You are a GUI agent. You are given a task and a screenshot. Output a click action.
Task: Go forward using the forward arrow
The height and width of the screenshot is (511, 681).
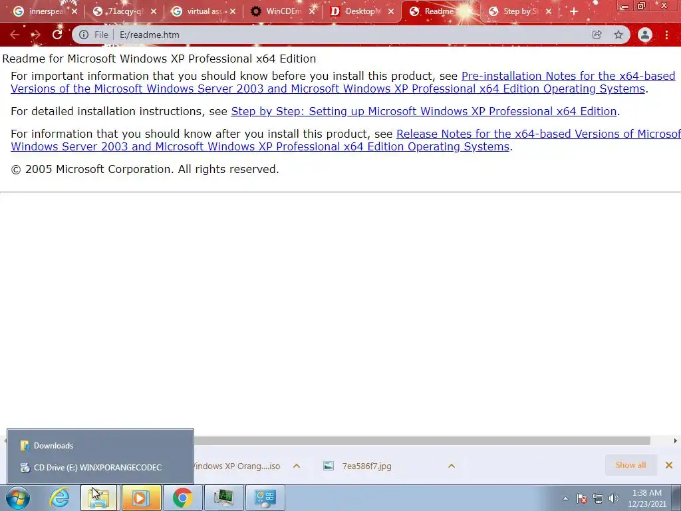36,35
